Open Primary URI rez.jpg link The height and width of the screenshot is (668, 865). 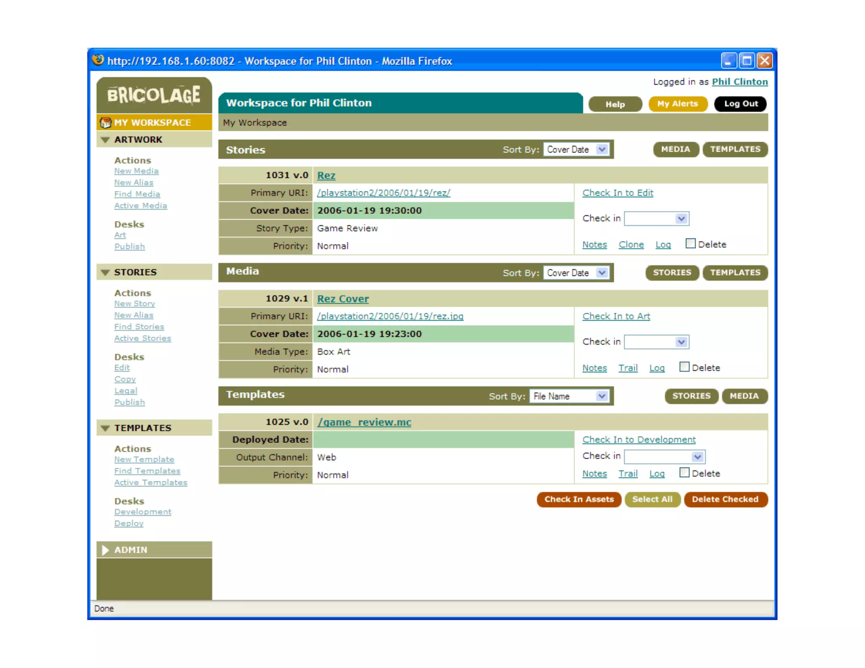pyautogui.click(x=390, y=316)
